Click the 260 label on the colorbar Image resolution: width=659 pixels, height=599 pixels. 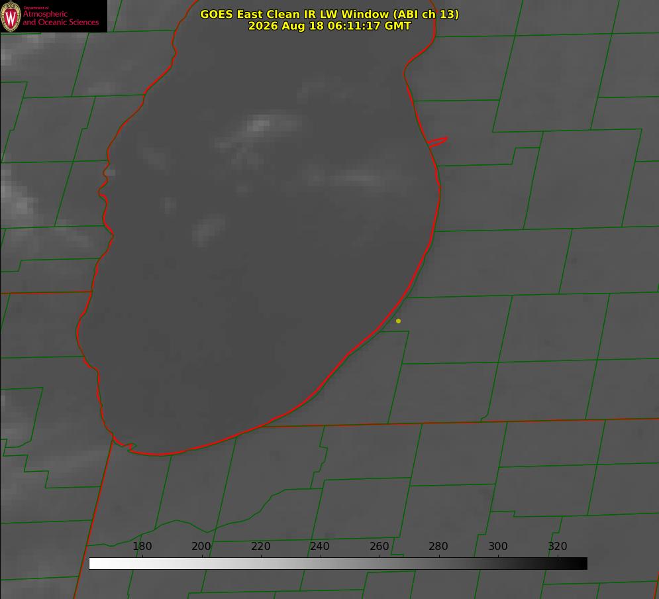pyautogui.click(x=379, y=546)
